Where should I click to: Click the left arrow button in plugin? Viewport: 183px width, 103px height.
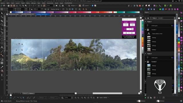[126, 33]
